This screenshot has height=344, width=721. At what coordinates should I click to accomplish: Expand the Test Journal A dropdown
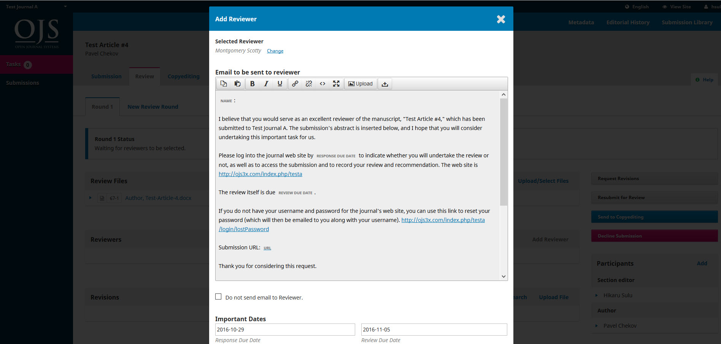(x=65, y=6)
